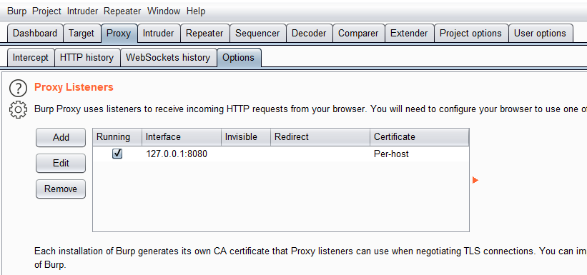Viewport: 587px width, 275px height.
Task: Open the Decoder tab
Action: tap(309, 34)
